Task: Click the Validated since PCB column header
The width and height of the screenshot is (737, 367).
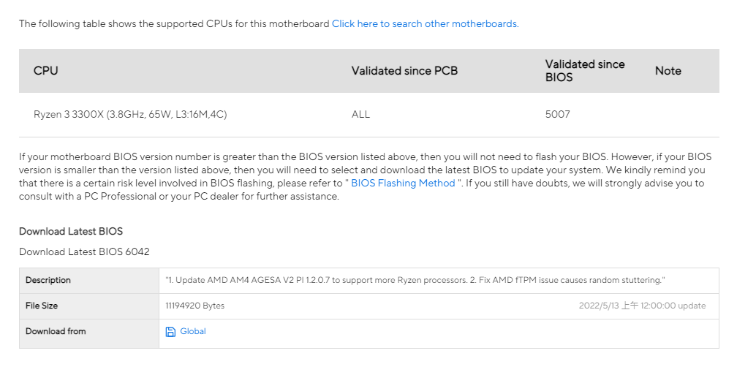Action: (404, 71)
